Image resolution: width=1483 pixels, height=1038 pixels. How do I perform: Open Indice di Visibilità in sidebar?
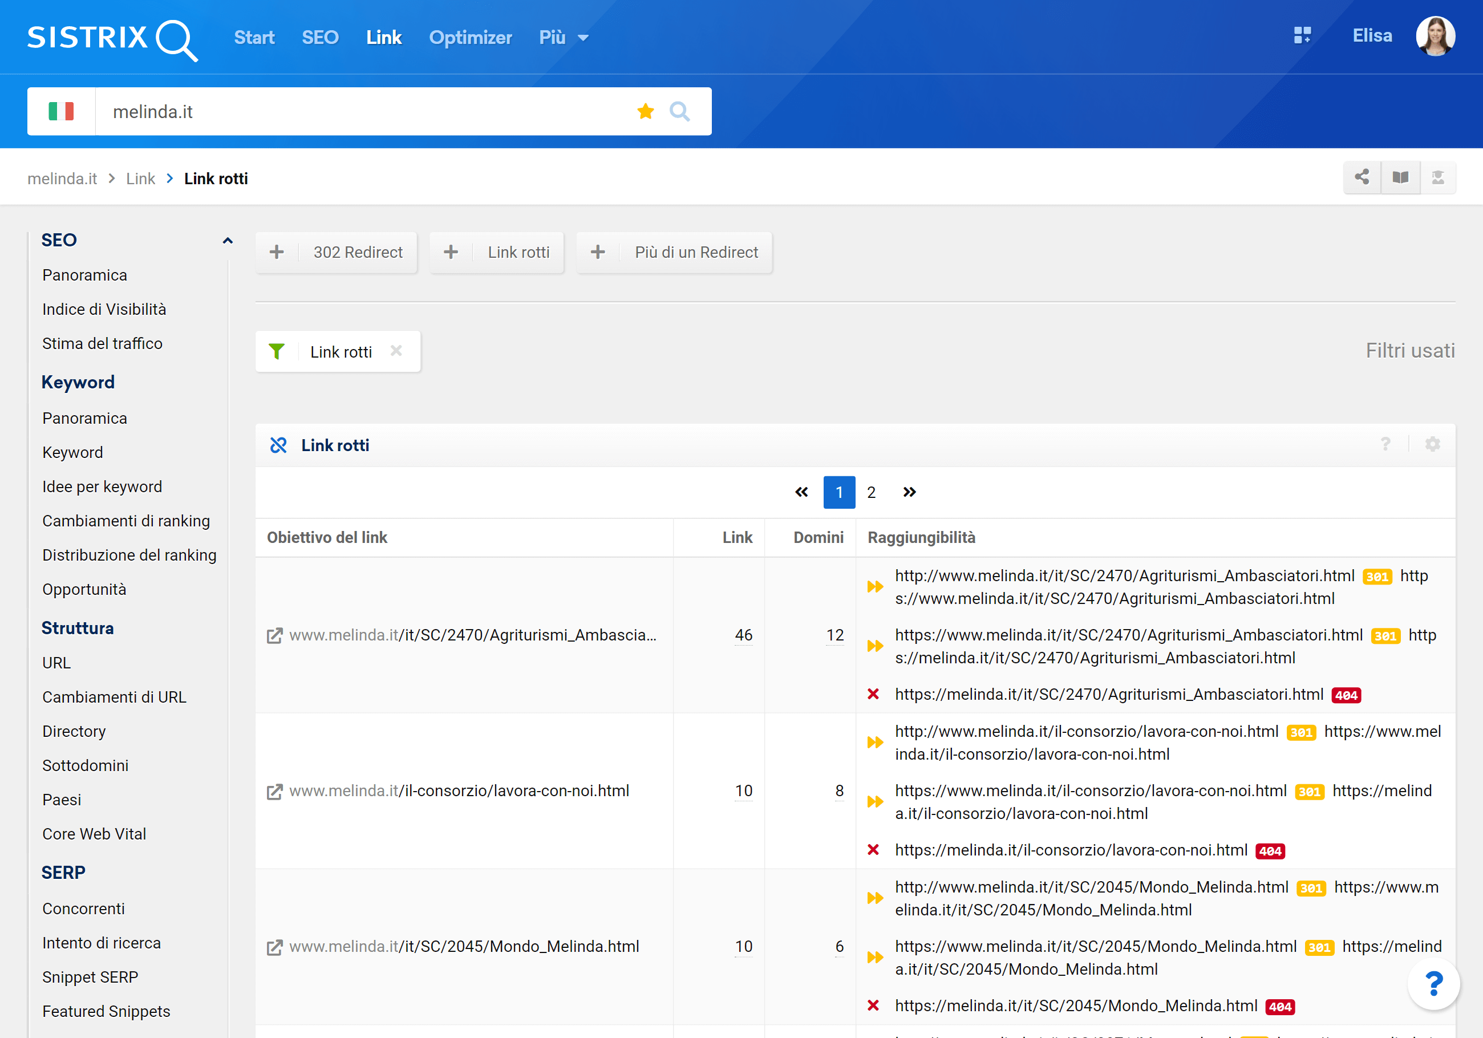tap(104, 309)
